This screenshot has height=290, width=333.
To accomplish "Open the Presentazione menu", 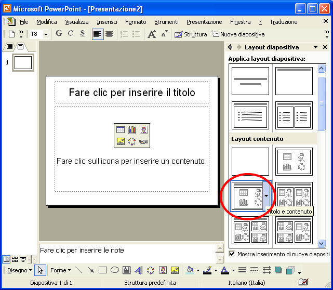I will (204, 22).
